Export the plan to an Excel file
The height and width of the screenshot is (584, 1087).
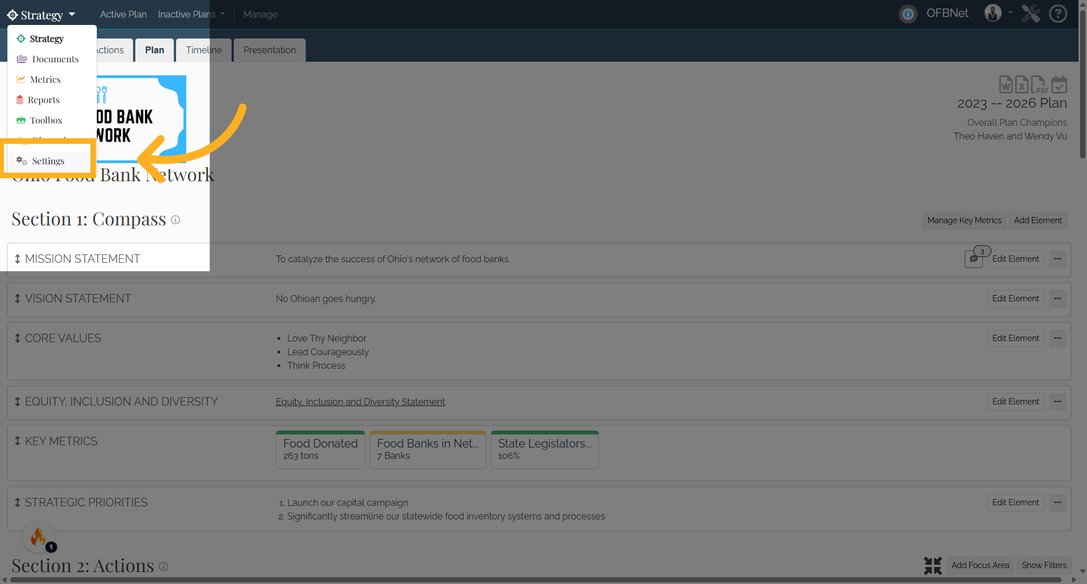1021,84
